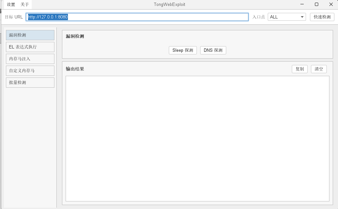Click the 目标 URL input field
Viewport: 338px width, 209px height.
137,17
